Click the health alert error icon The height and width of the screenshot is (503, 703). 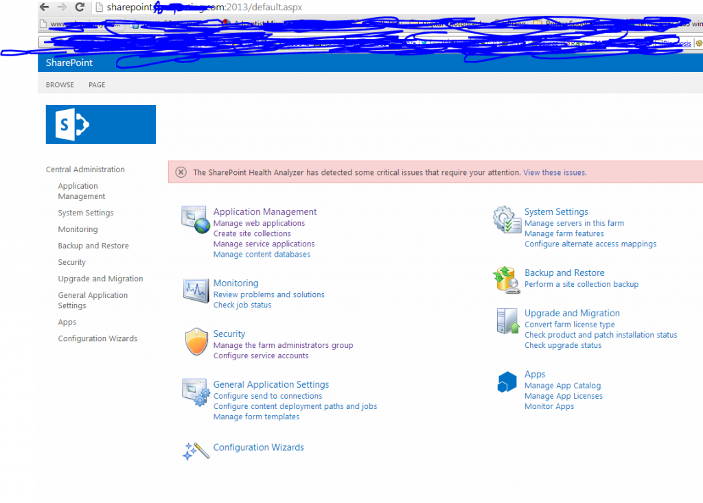(x=181, y=172)
